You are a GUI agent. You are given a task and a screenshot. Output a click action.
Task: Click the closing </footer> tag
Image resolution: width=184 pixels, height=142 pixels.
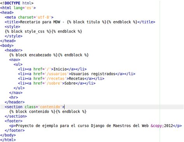[15, 130]
